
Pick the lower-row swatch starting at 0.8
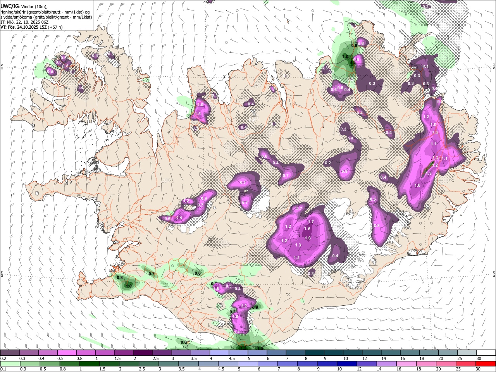tap(69, 363)
